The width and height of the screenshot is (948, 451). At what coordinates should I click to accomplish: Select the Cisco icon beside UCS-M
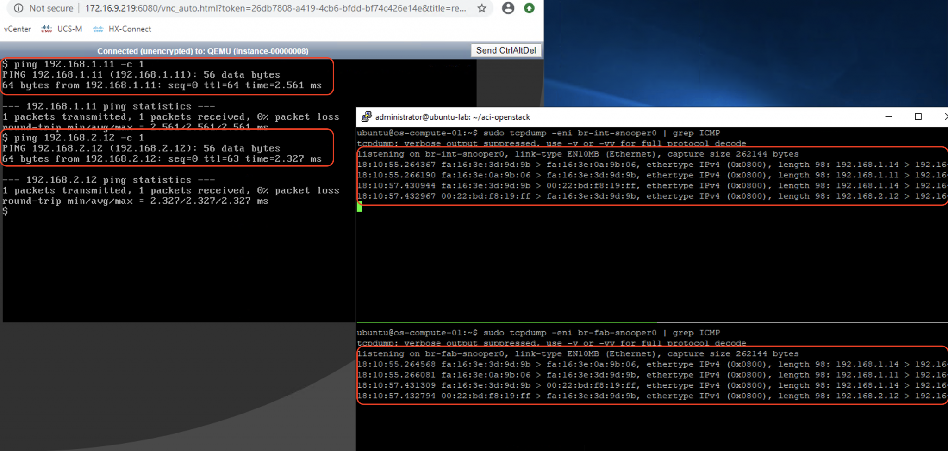tap(46, 29)
